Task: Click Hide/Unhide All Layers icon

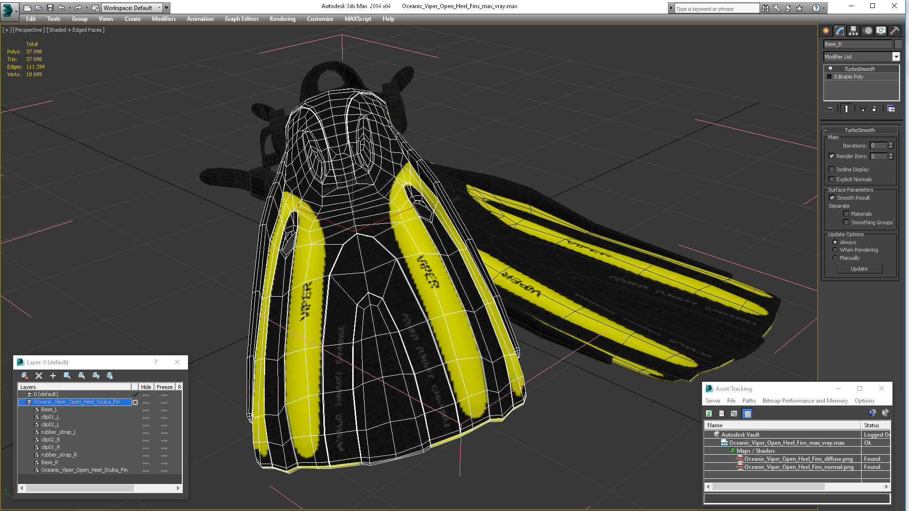Action: tap(96, 376)
